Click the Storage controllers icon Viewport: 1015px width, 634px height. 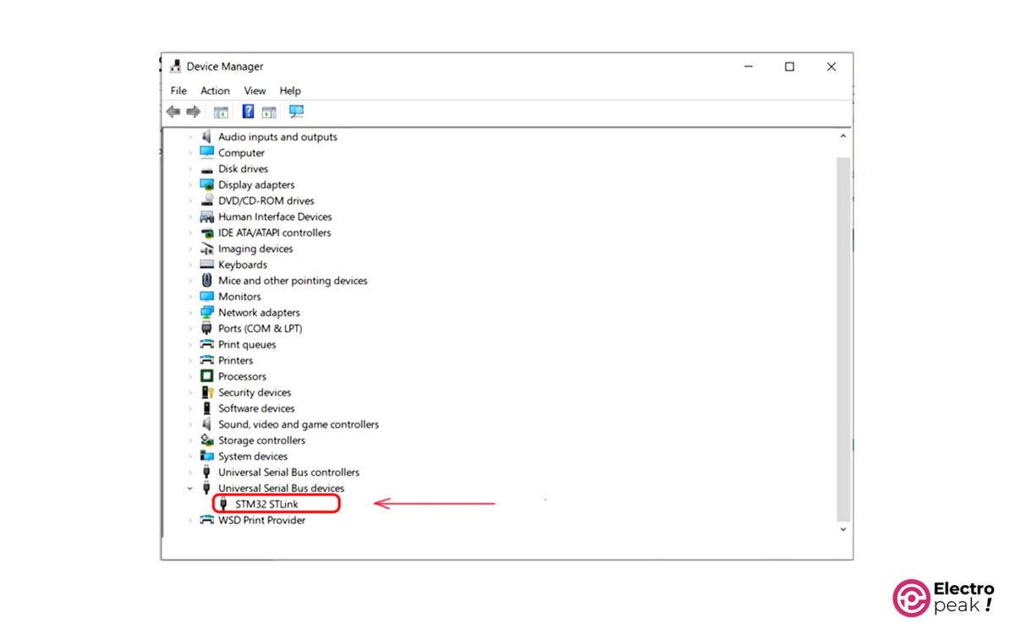click(206, 440)
